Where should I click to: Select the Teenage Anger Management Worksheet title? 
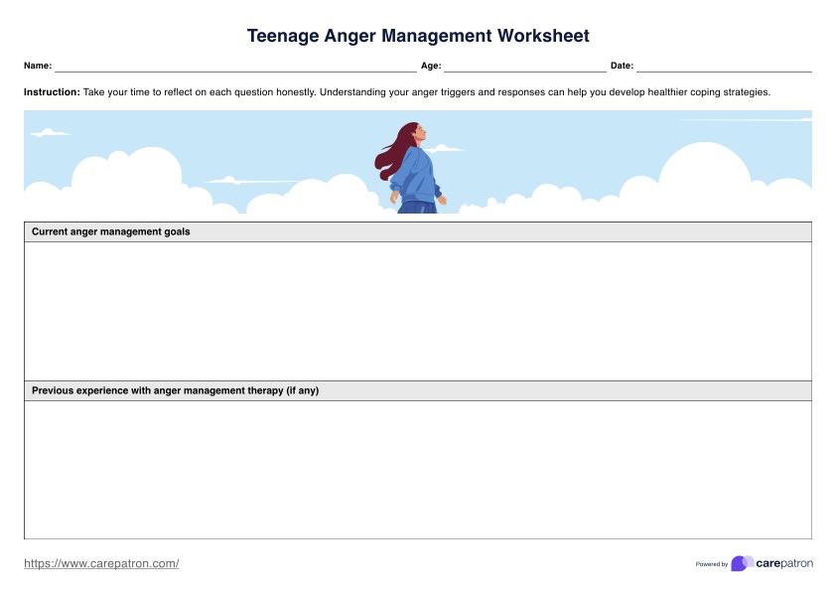(x=418, y=36)
